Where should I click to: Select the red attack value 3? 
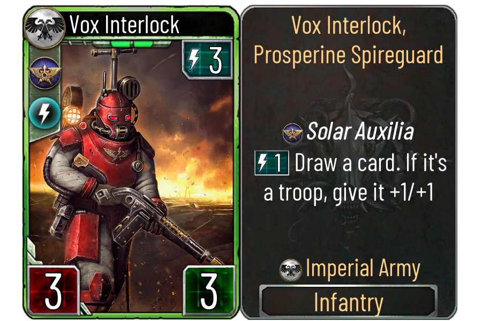[x=53, y=291]
